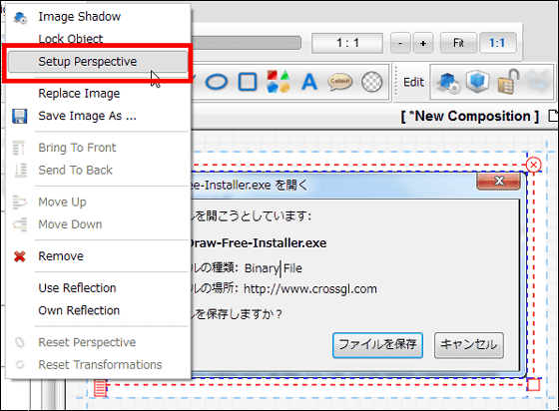Click the ファイルを保存 button in image
The image size is (559, 411).
click(x=377, y=345)
